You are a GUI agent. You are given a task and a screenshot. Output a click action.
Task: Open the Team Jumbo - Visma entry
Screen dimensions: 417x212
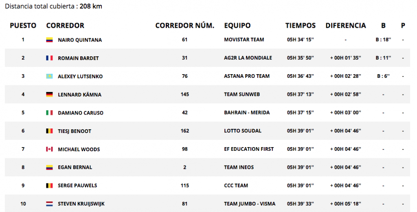pyautogui.click(x=250, y=204)
